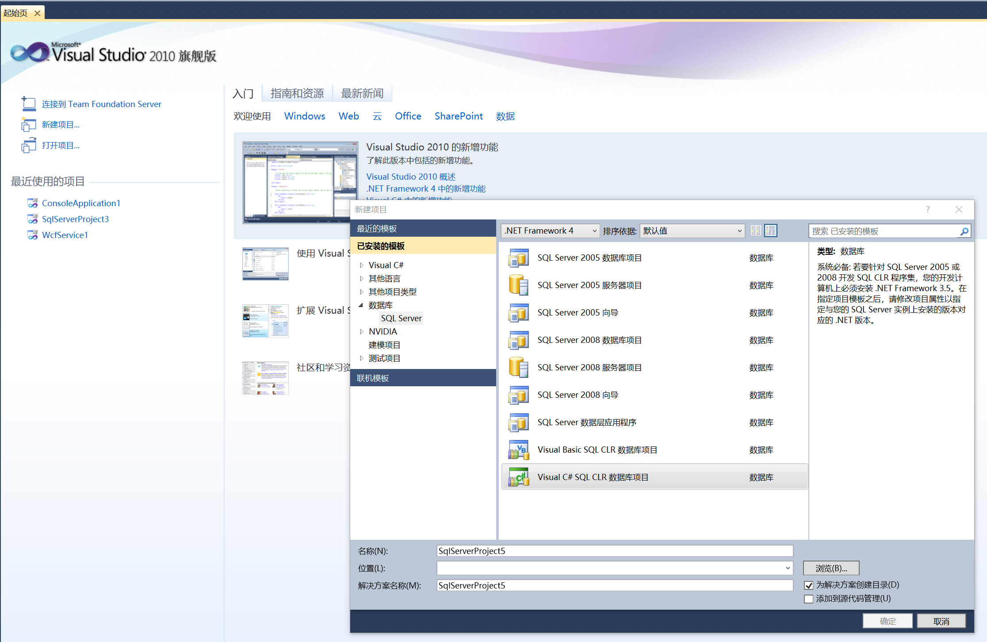Image resolution: width=987 pixels, height=642 pixels.
Task: Click the ConsoleApplication1 project icon
Action: tap(33, 203)
